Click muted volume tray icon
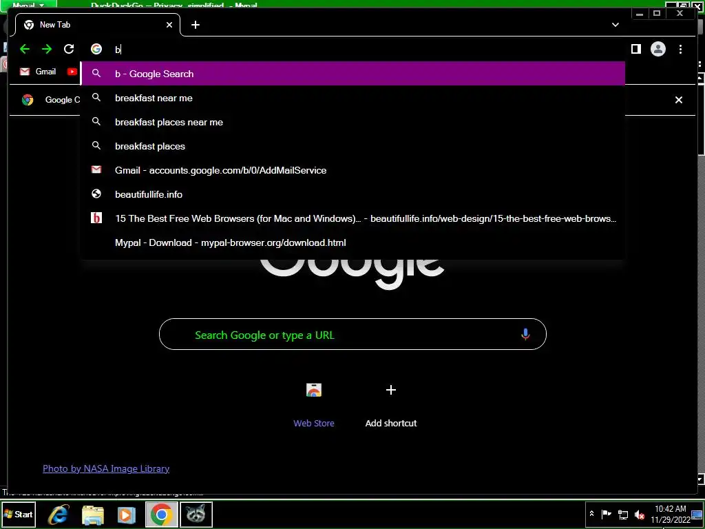The height and width of the screenshot is (529, 705). click(x=639, y=514)
